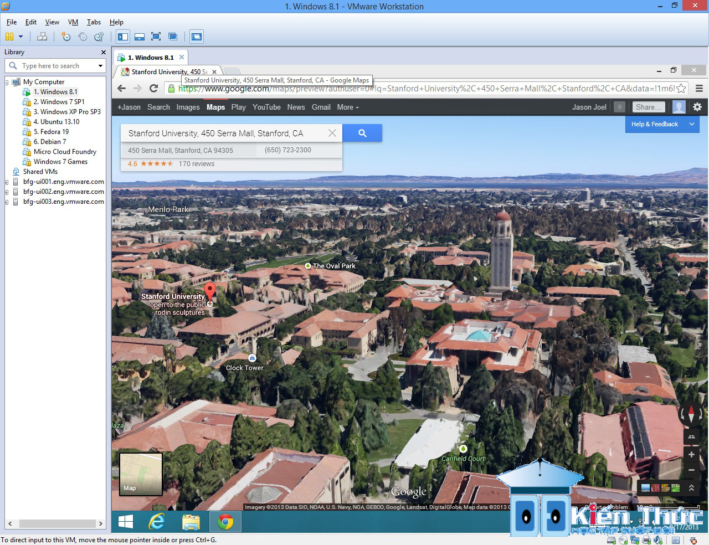This screenshot has height=545, width=709.
Task: Open the YouTube link in Google bar
Action: 266,107
